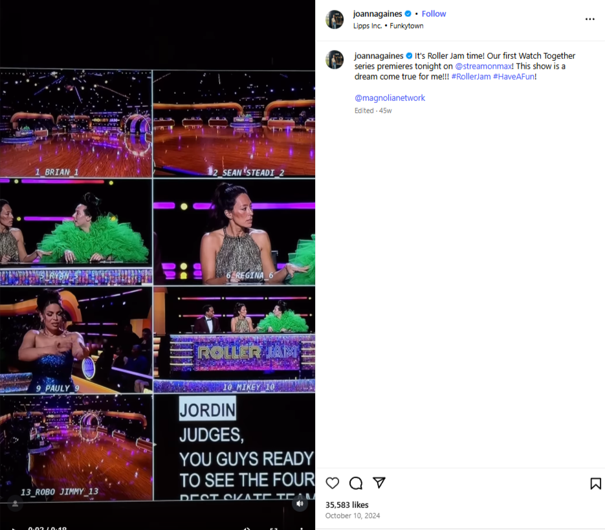Click the caption username joannagaines
This screenshot has height=530, width=605.
pos(379,56)
